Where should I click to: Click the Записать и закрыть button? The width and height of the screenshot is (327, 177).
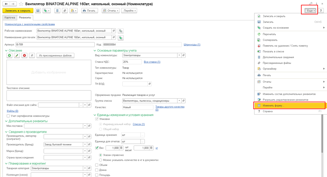[x=18, y=11]
